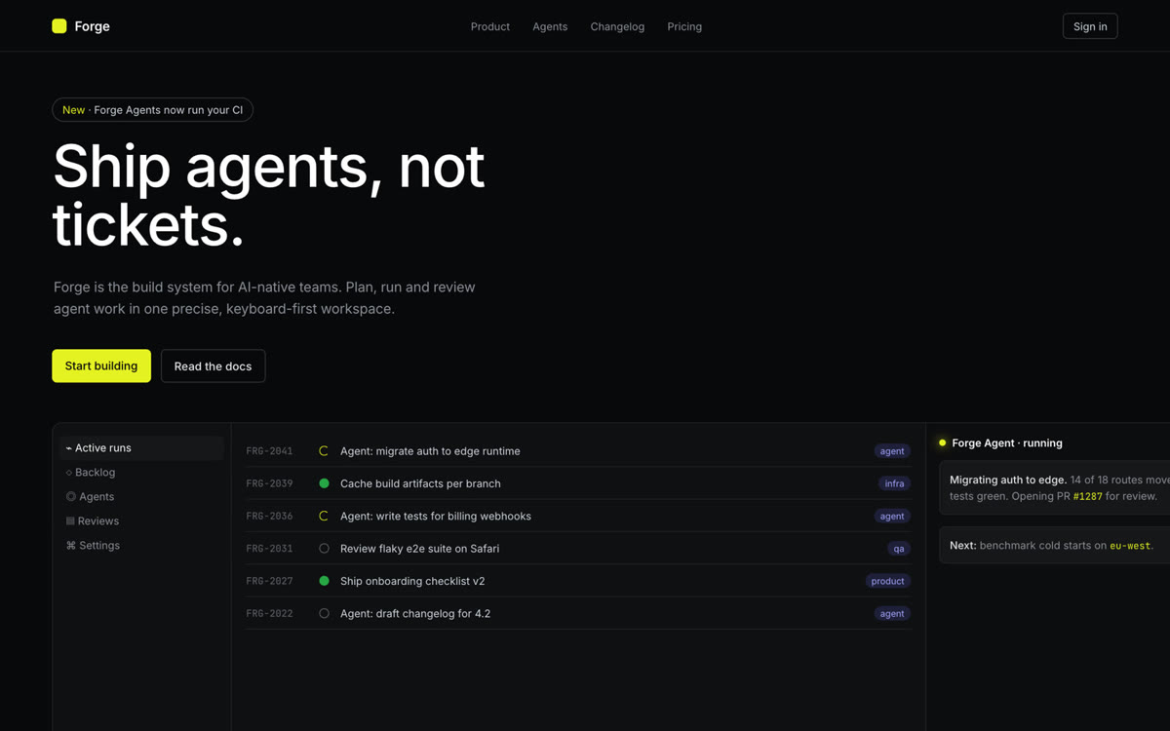Click 'Review flaky e2e suite on Safari'

coord(419,549)
